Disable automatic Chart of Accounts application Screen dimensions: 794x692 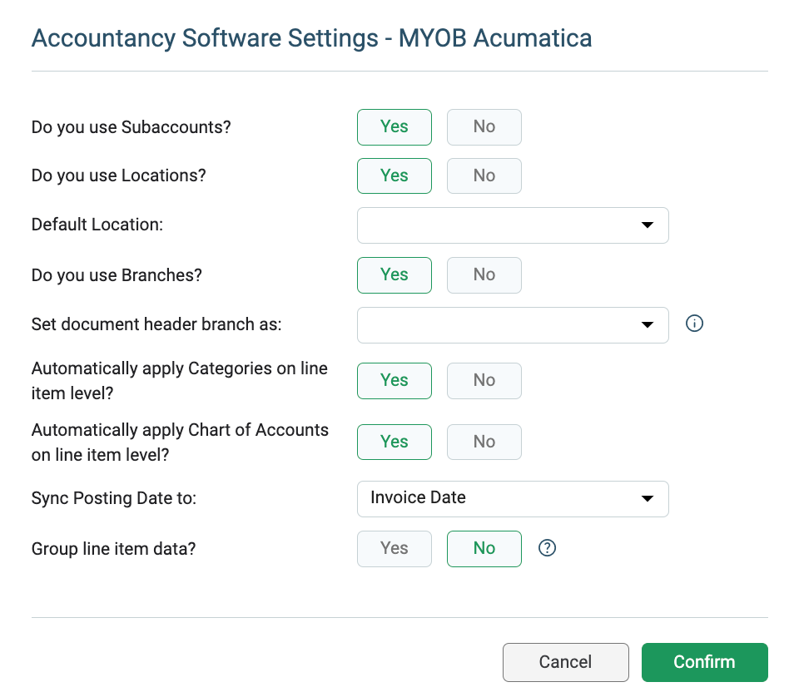484,442
